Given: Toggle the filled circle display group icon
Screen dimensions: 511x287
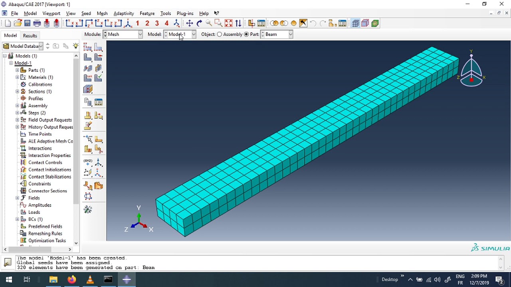Looking at the screenshot, I should click(x=294, y=24).
